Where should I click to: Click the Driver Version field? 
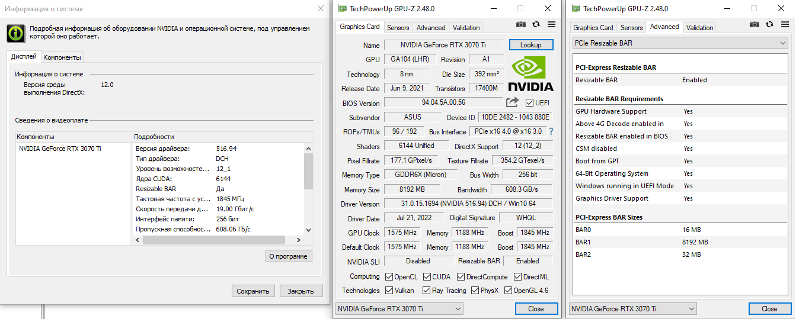[468, 204]
